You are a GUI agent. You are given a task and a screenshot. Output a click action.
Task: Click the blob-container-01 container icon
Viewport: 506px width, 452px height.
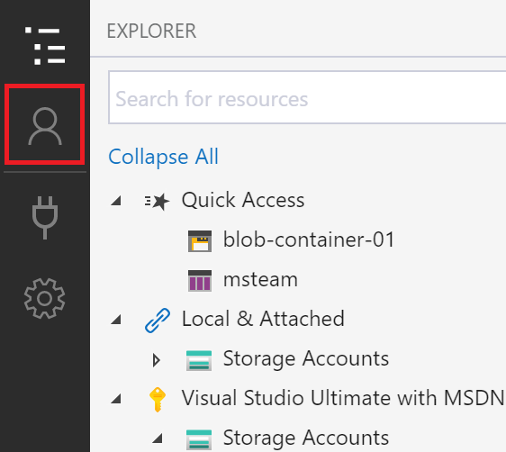(200, 240)
